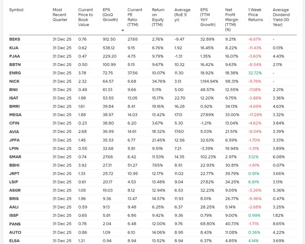
Task: Click the sort arrow under EPS QoQ Growth
Action: click(x=123, y=30)
